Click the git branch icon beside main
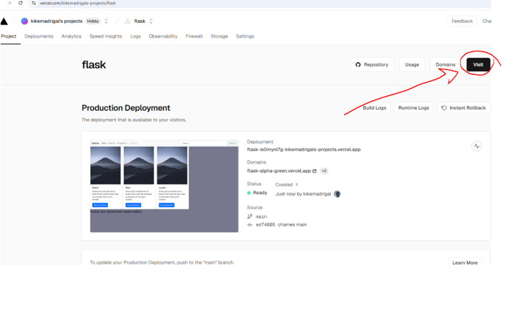This screenshot has height=311, width=505. (x=250, y=216)
